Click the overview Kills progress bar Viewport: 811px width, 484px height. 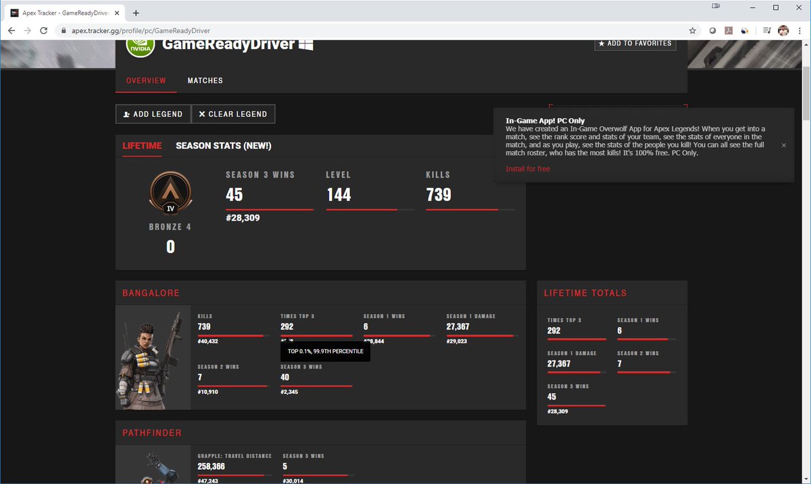[x=470, y=210]
